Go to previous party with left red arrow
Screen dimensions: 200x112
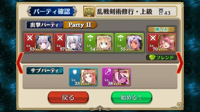(20, 63)
